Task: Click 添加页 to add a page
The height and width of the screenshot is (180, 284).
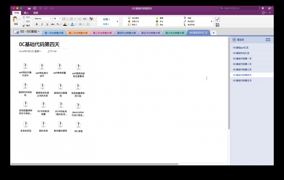Action: (239, 40)
